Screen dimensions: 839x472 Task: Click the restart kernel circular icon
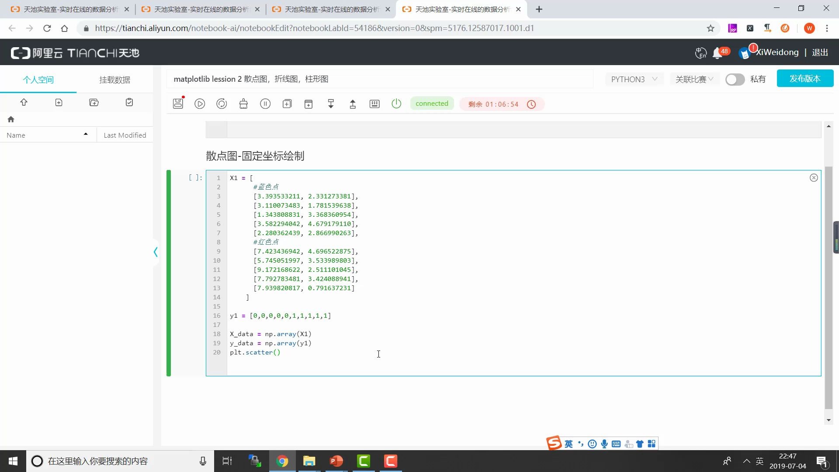(222, 104)
